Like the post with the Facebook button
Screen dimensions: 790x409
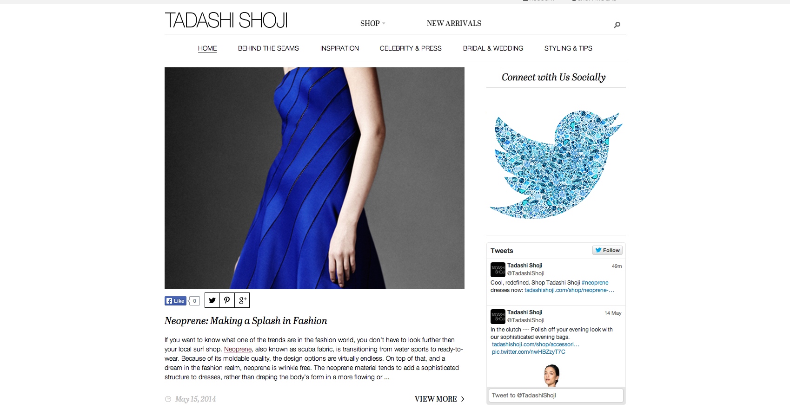(x=175, y=301)
